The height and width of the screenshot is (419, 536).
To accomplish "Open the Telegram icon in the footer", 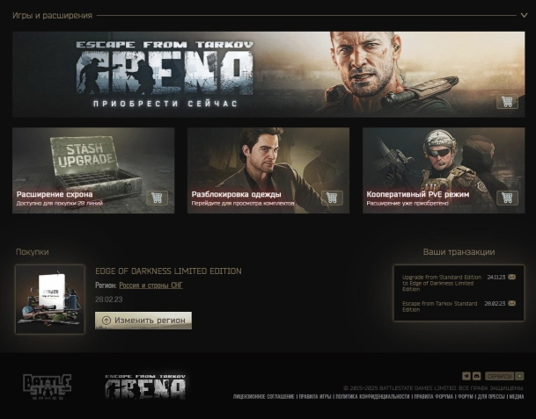I will tap(466, 376).
